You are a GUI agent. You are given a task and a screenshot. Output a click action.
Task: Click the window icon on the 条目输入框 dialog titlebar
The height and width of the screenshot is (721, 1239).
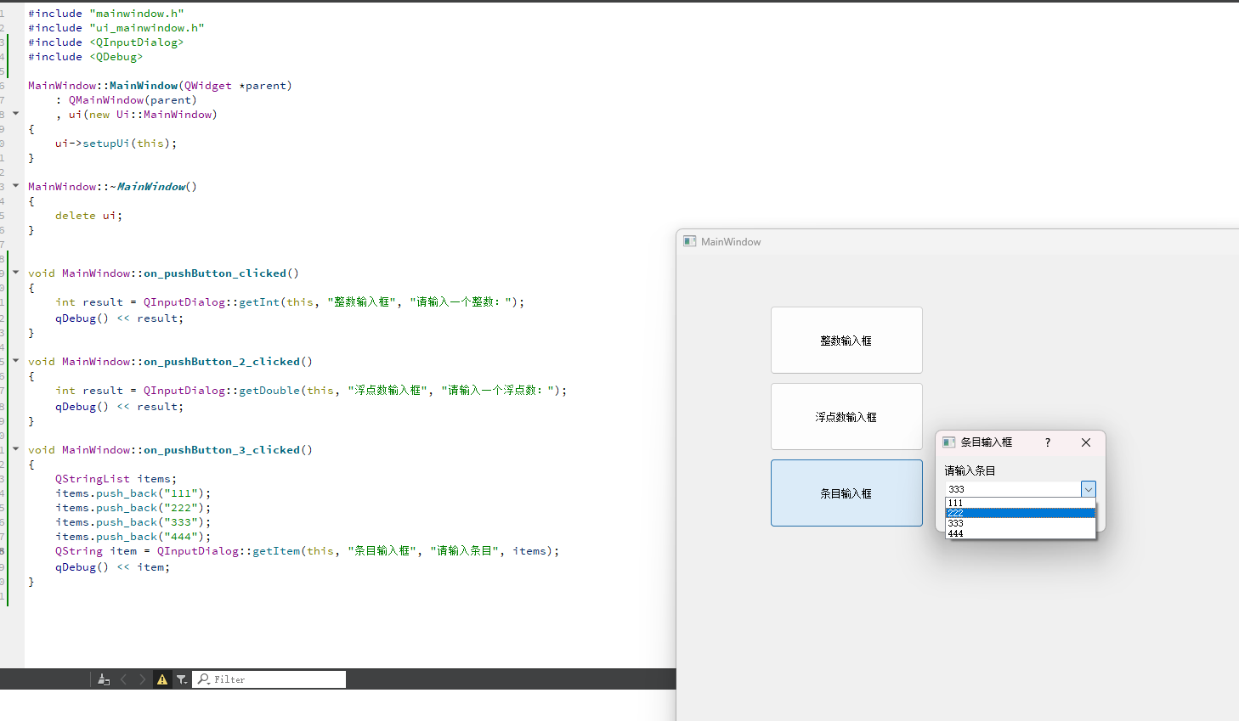(948, 442)
